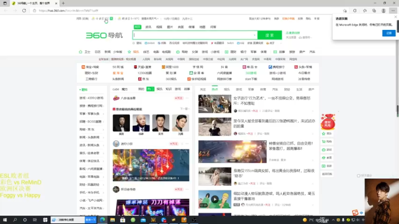Click the 卫士 home icon in nav row
This screenshot has width=399, height=224.
point(80,52)
